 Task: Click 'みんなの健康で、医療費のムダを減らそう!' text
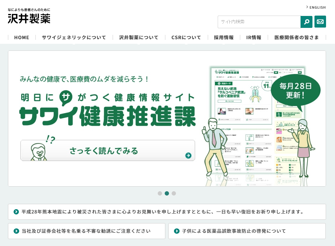[84, 79]
